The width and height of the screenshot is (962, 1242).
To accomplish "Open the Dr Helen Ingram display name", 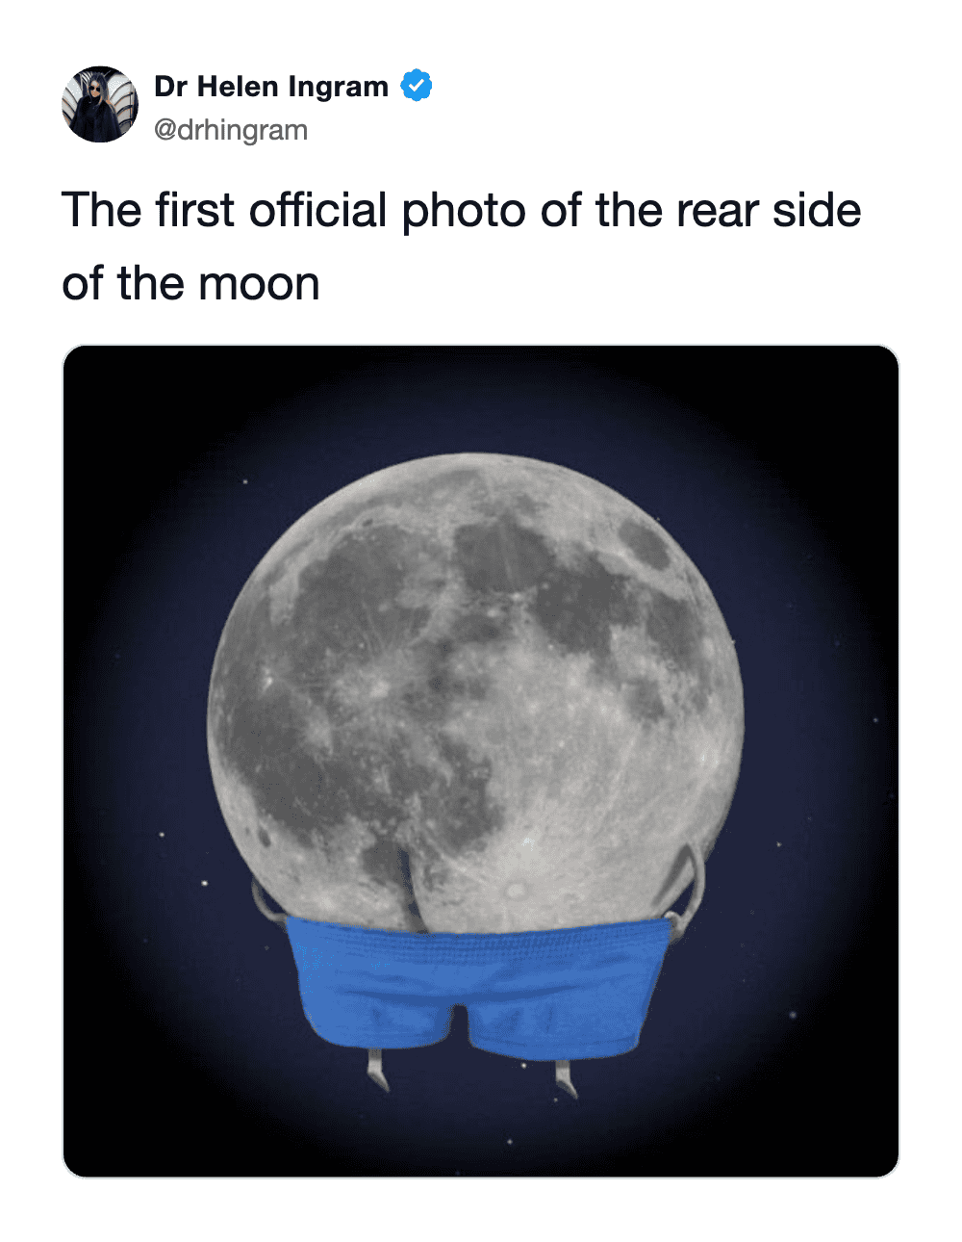I will click(x=270, y=87).
